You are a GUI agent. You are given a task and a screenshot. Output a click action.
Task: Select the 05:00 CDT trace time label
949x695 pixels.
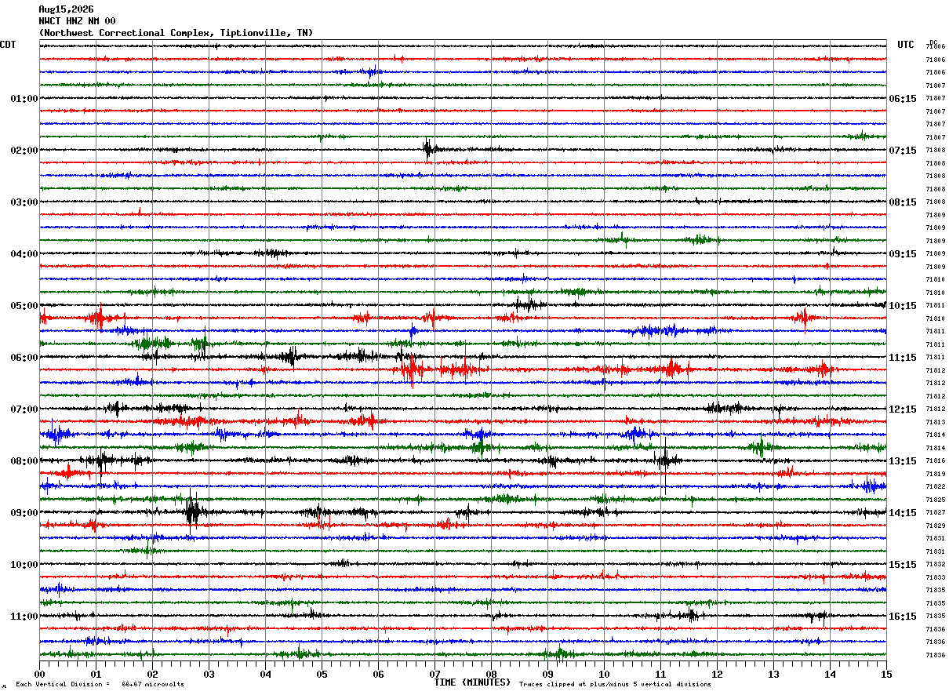coord(24,306)
